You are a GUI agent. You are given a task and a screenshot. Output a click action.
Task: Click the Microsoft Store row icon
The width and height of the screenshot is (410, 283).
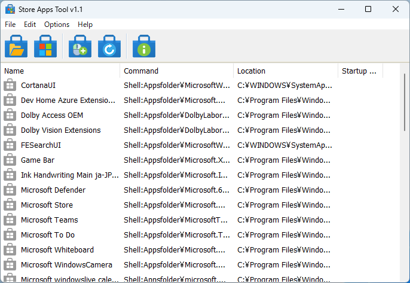pyautogui.click(x=10, y=205)
